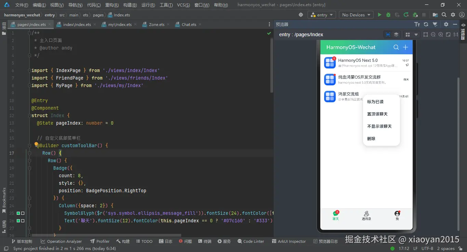Expand the multi-device preview dropdown arrow

click(416, 34)
